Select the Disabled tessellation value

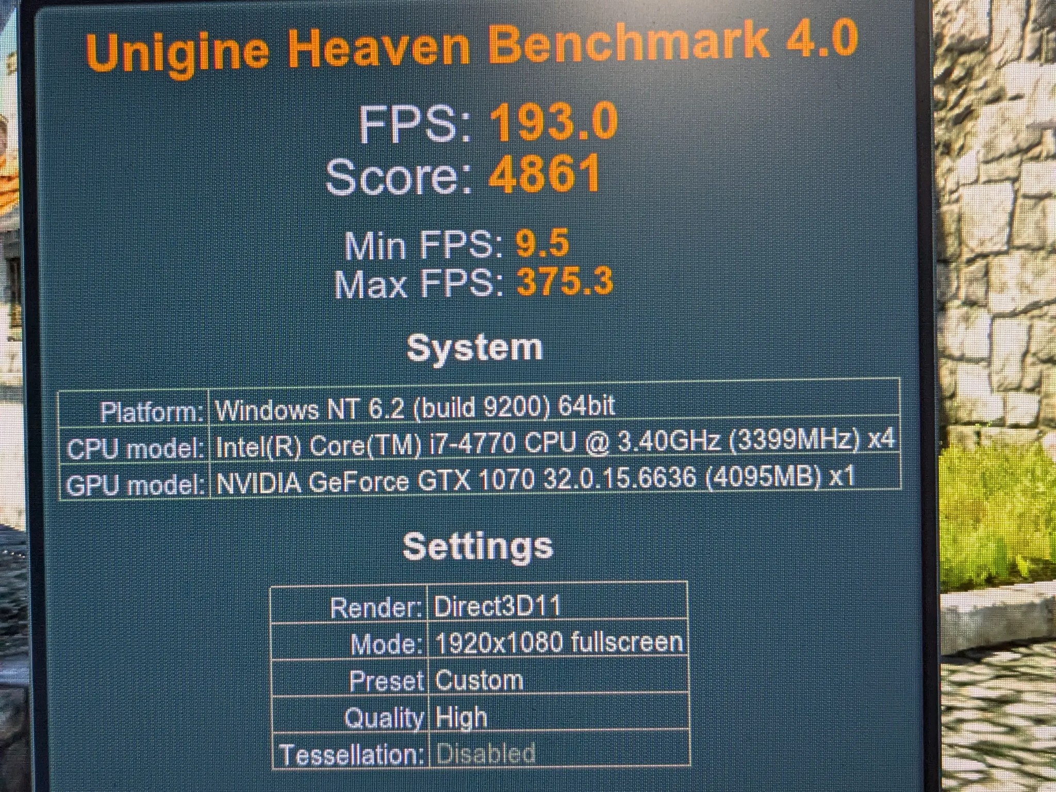tap(485, 753)
